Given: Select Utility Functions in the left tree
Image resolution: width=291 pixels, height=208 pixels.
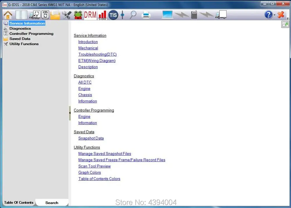Looking at the screenshot, I should (24, 44).
